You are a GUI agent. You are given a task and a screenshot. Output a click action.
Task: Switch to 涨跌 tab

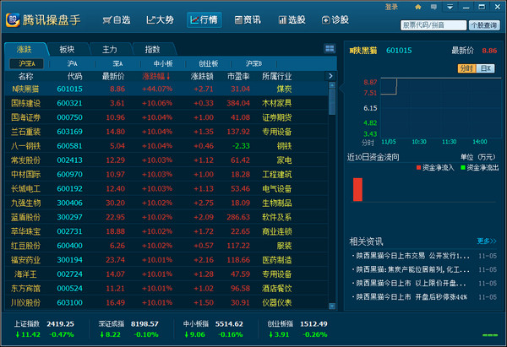25,50
